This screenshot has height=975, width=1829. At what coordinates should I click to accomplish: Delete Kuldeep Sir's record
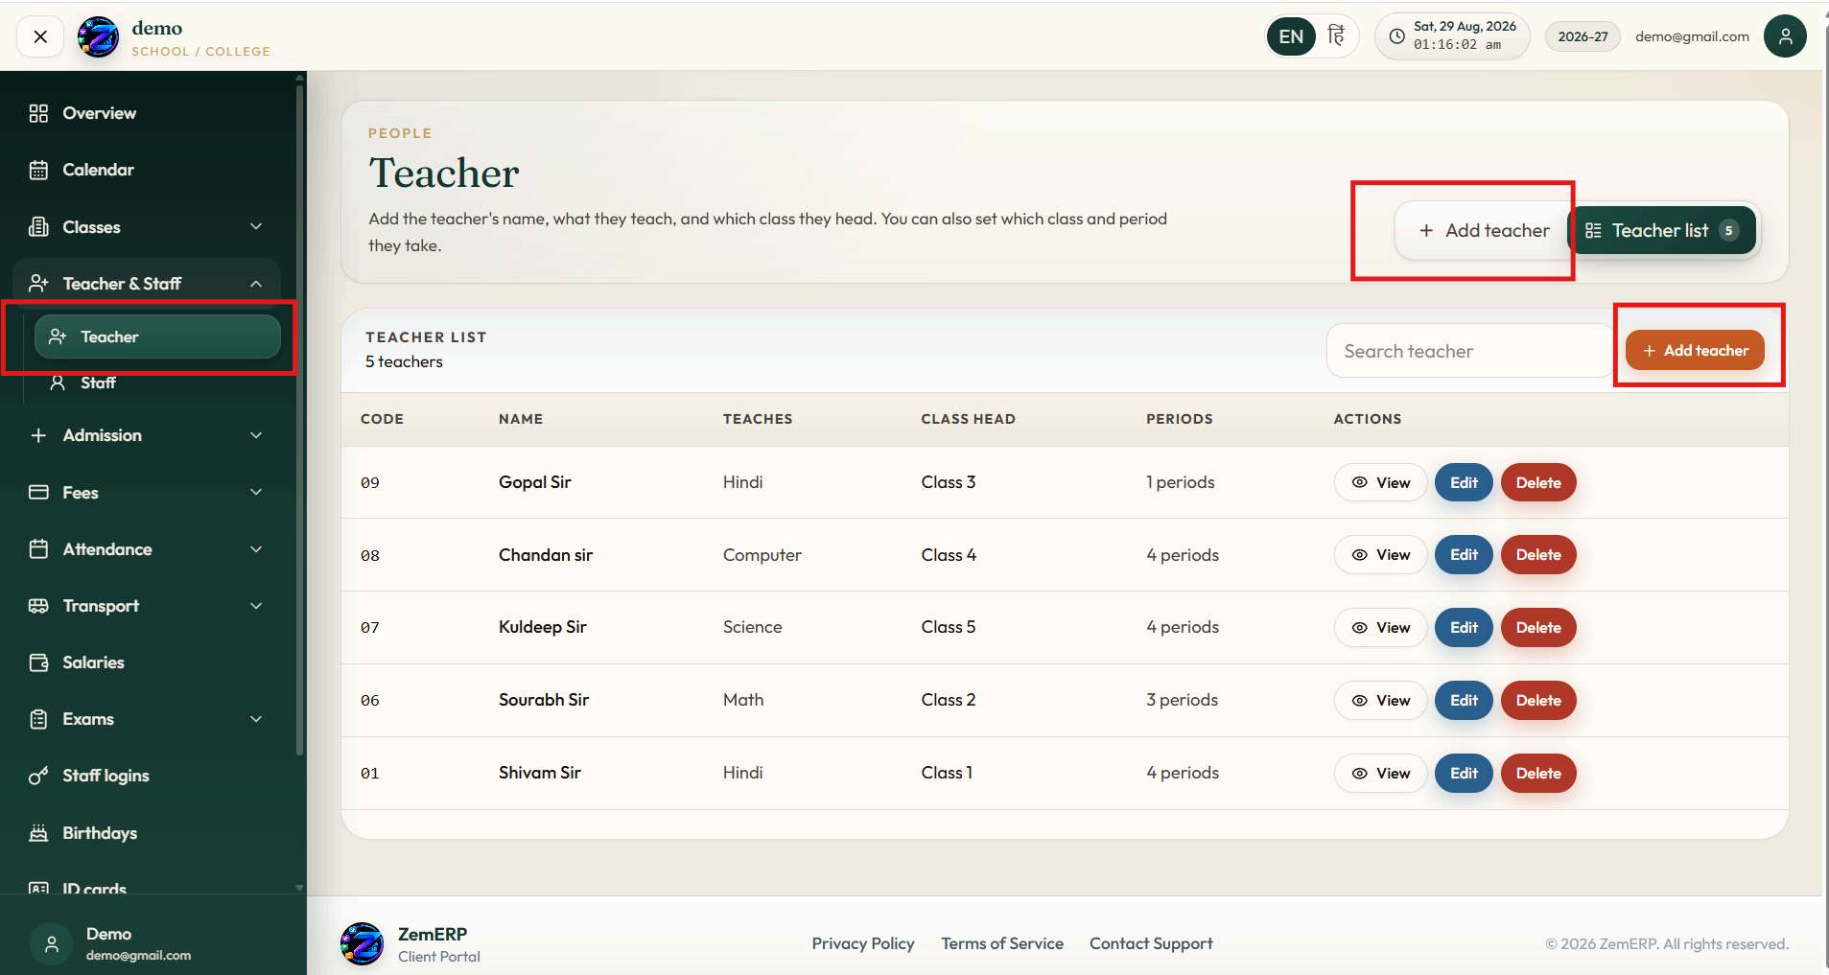click(x=1538, y=628)
